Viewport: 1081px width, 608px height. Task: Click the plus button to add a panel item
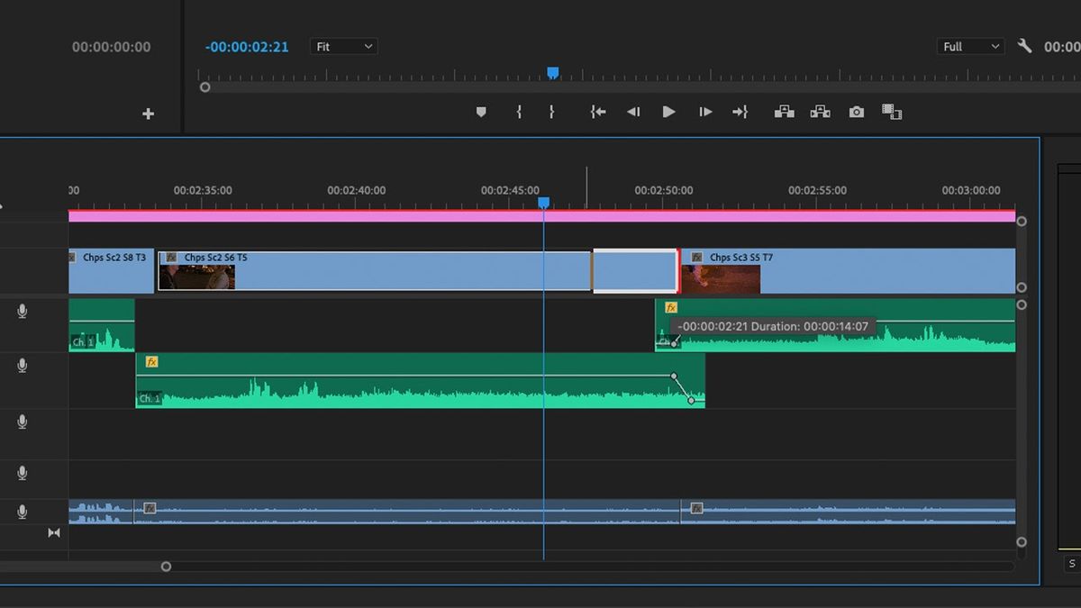[148, 113]
